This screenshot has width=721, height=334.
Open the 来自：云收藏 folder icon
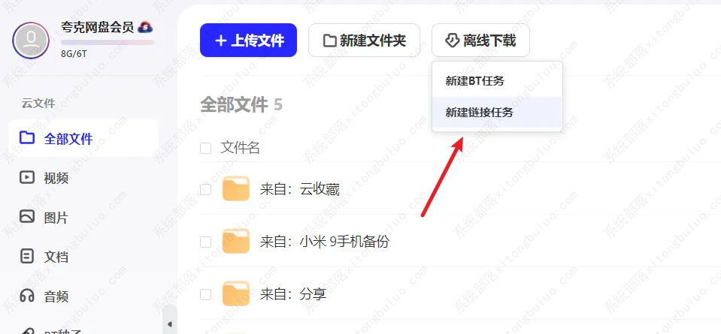pyautogui.click(x=236, y=188)
